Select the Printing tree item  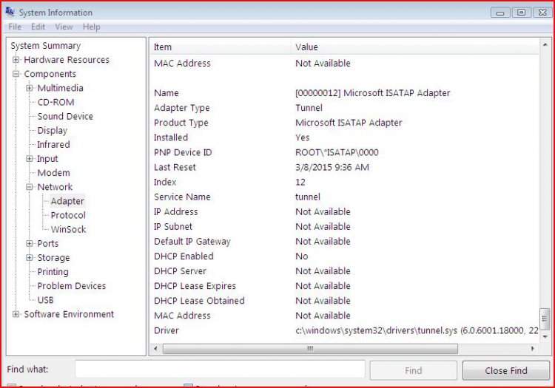click(53, 272)
